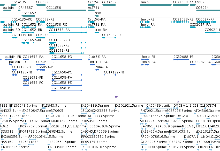Select transcript CG11658-RA
This screenshot has height=151, width=220.
(x=68, y=32)
